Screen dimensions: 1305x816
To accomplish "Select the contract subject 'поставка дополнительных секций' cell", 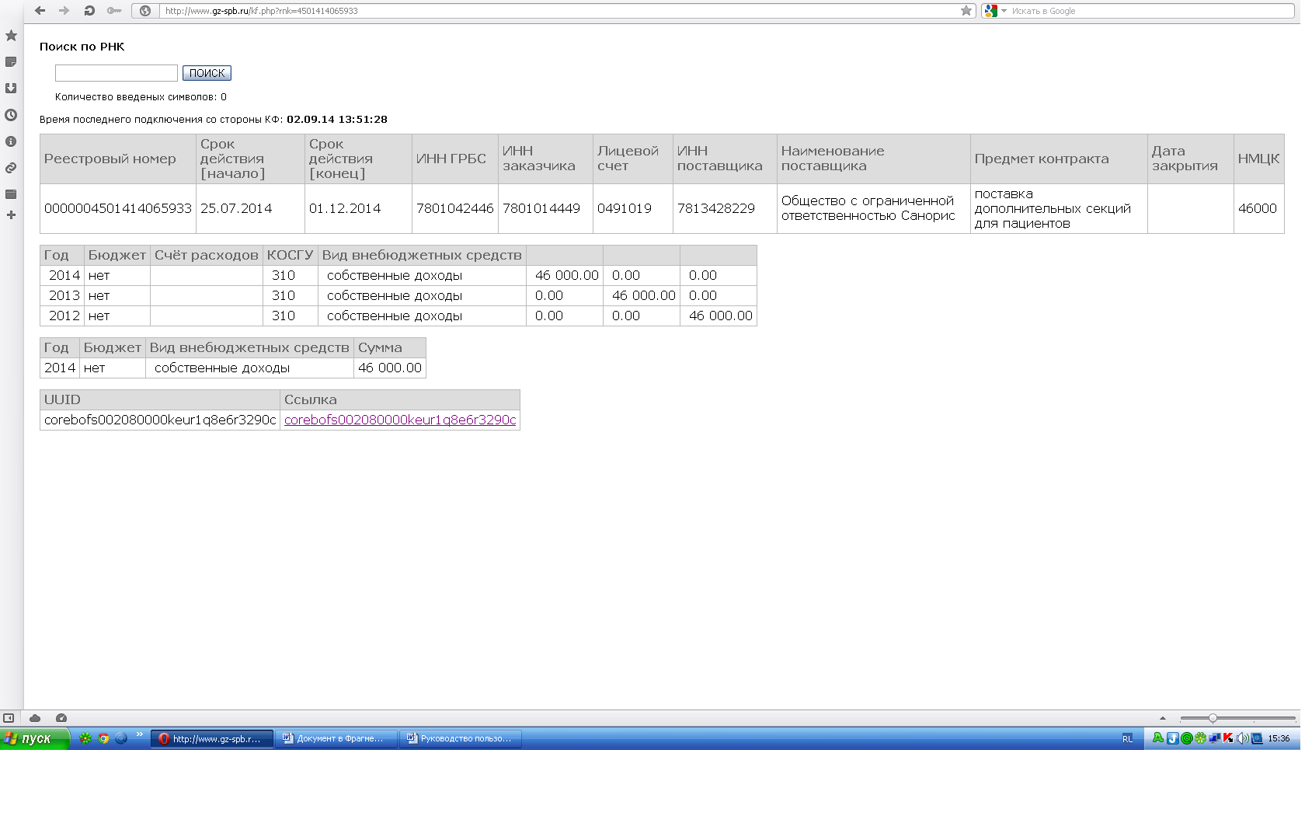I will point(1059,208).
